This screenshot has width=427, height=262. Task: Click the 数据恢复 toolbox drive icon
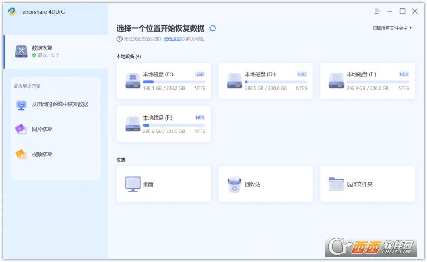pyautogui.click(x=21, y=51)
